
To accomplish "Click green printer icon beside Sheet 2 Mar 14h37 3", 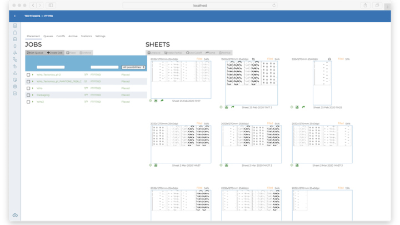I will (297, 165).
